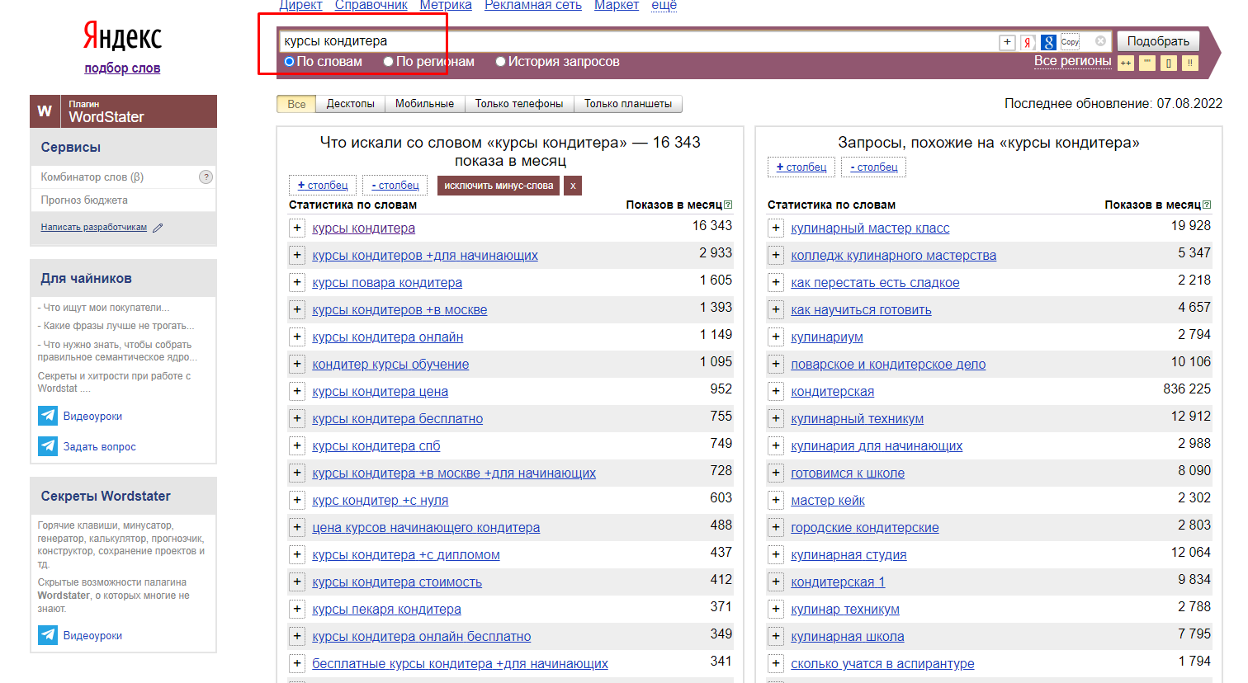
Task: Select the По регионам radio button
Action: click(389, 62)
